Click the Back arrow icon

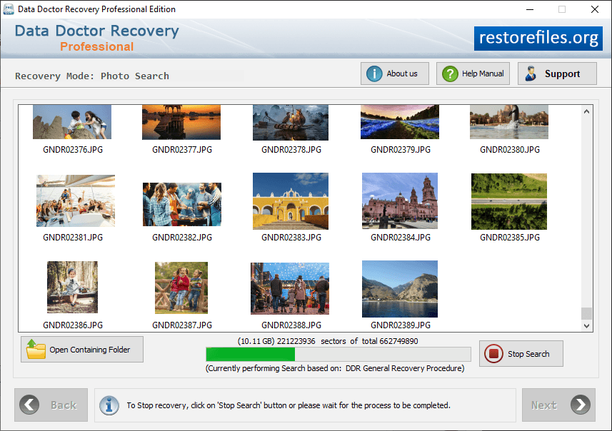[29, 405]
